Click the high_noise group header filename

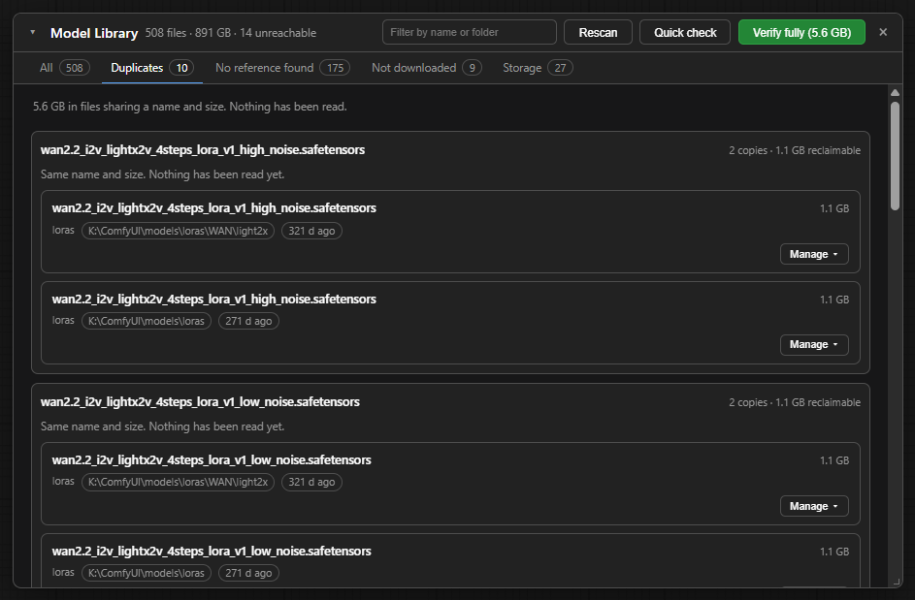203,150
